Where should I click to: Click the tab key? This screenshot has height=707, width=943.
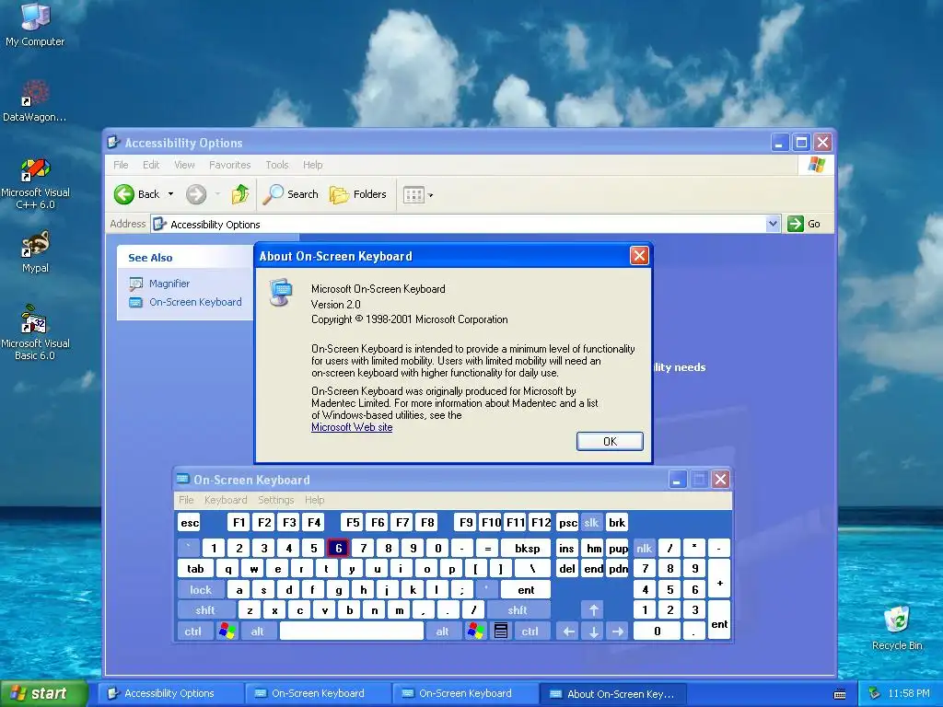(195, 569)
